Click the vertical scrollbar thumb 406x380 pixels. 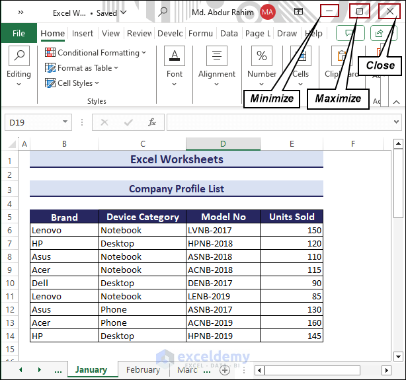(398, 183)
